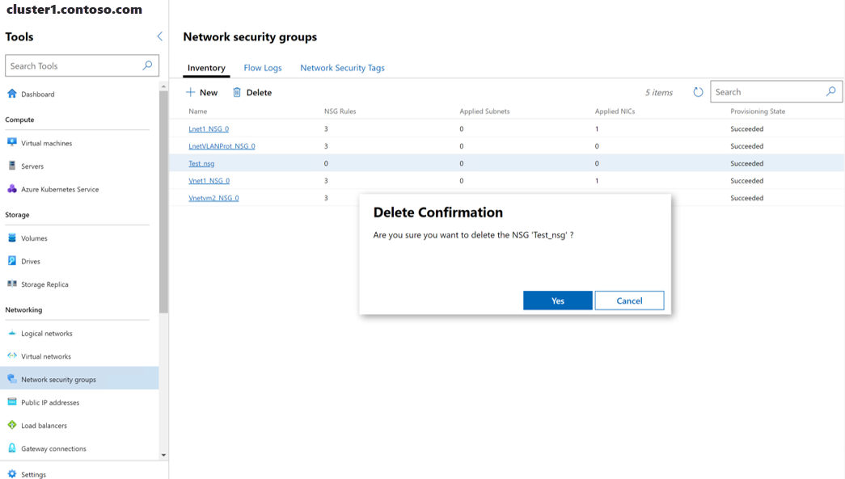This screenshot has height=479, width=845.
Task: Switch to the Network Security Tags tab
Action: click(x=342, y=68)
